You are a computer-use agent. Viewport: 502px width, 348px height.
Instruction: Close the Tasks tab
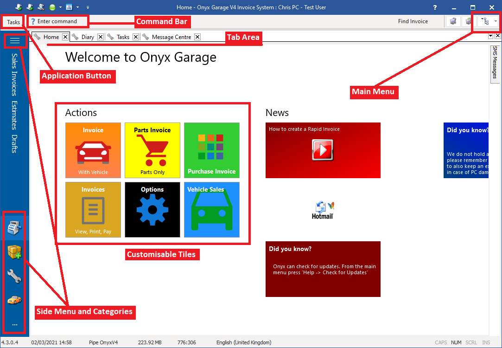[x=135, y=37]
